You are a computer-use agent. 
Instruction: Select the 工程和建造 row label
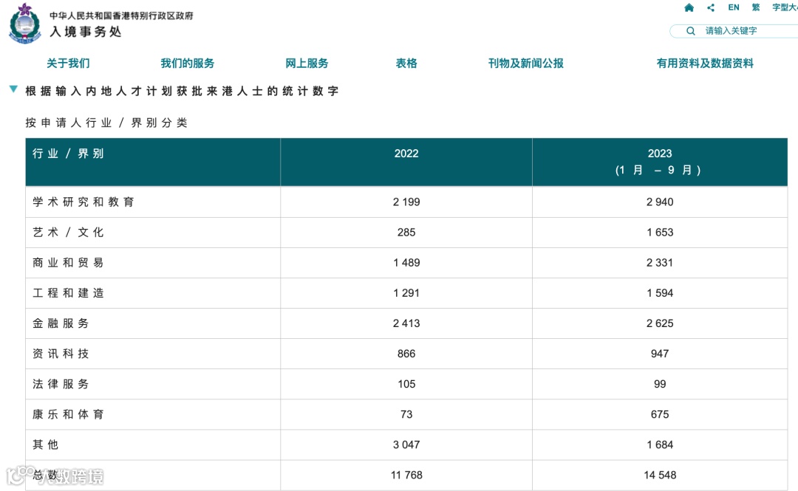[68, 293]
